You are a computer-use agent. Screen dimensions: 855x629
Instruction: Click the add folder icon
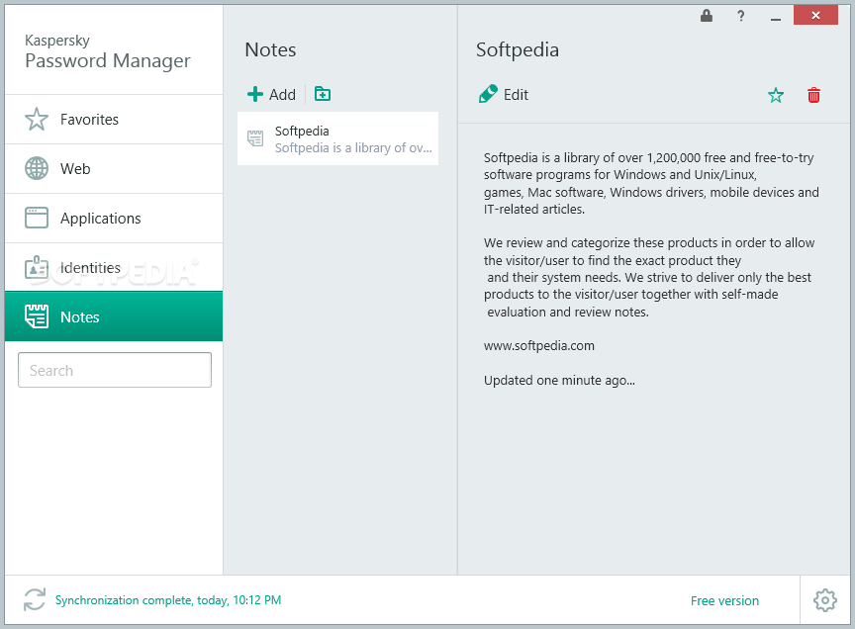coord(323,94)
